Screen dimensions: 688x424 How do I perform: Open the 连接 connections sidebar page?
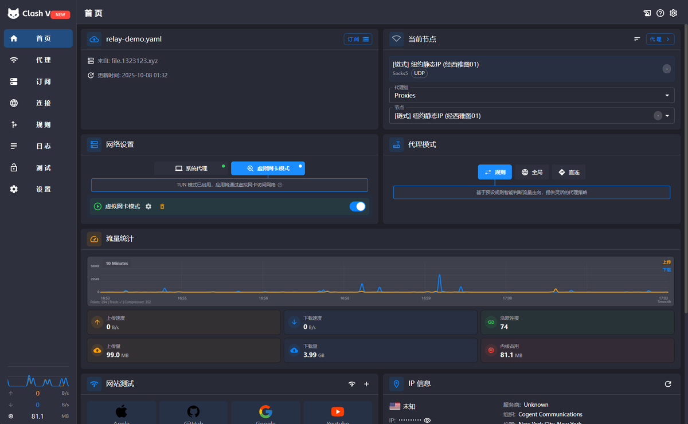coord(38,103)
